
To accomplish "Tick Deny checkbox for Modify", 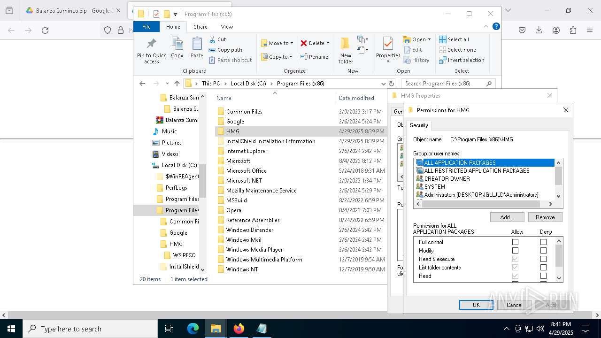I will pyautogui.click(x=543, y=251).
